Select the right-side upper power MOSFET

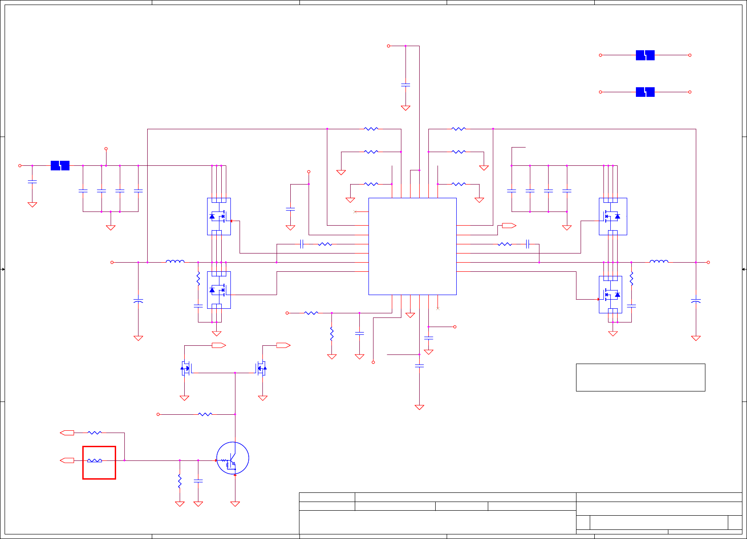[613, 217]
